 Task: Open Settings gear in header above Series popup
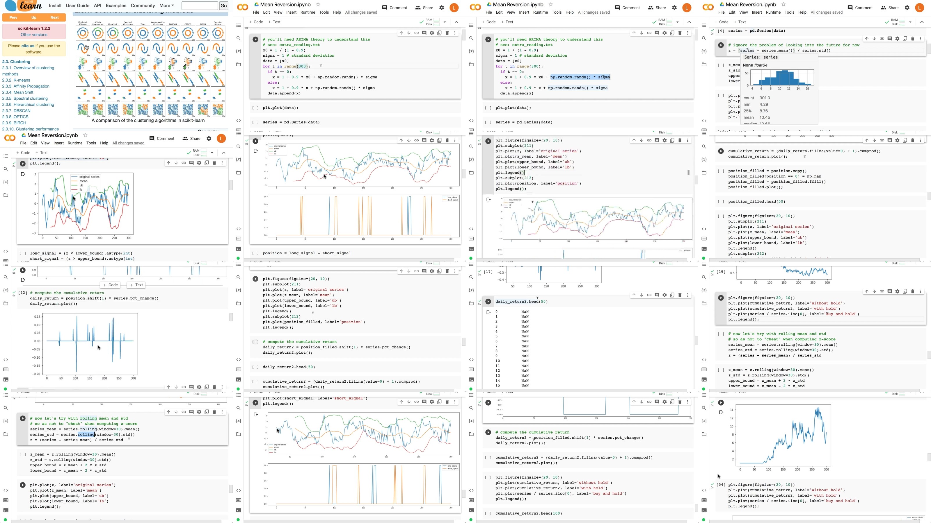907,8
